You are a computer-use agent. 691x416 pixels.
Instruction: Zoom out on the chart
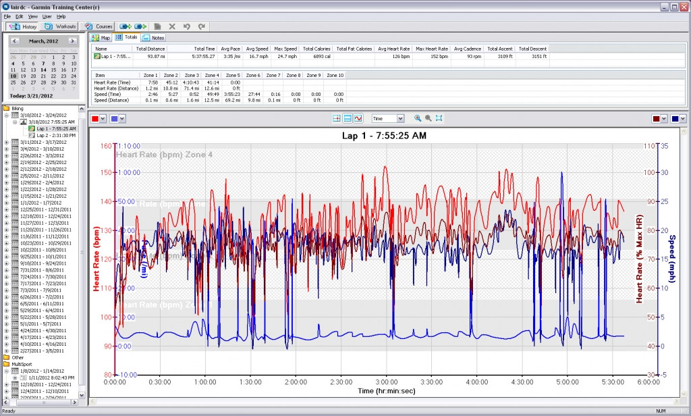pyautogui.click(x=428, y=118)
